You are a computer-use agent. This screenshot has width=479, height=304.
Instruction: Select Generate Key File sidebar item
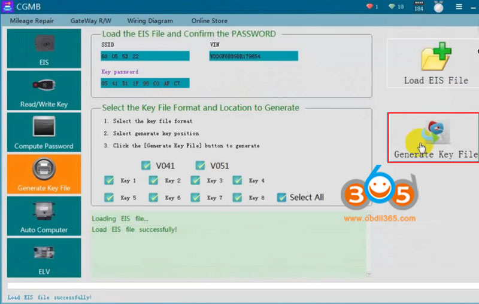[44, 174]
